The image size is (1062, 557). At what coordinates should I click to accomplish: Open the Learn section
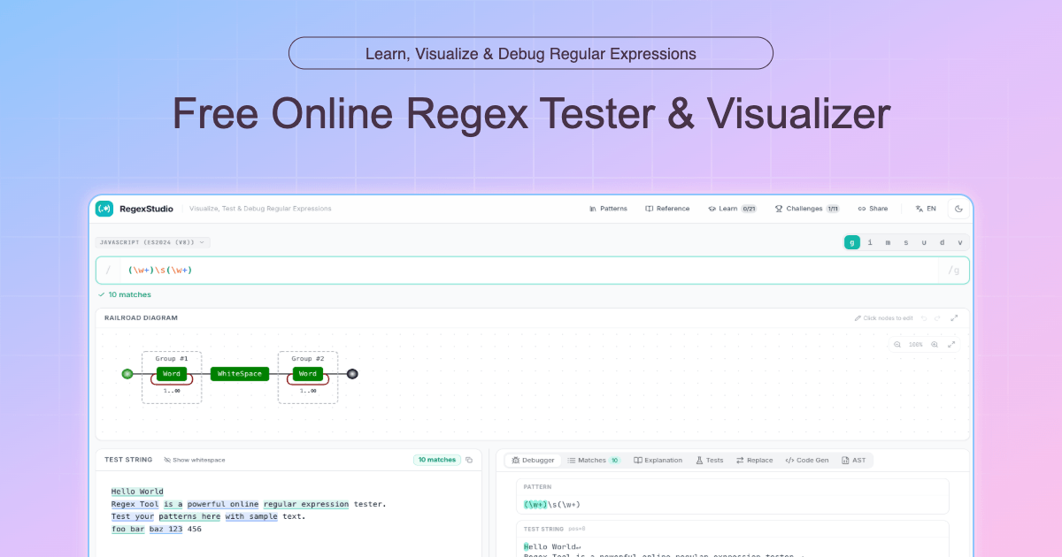[x=733, y=209]
